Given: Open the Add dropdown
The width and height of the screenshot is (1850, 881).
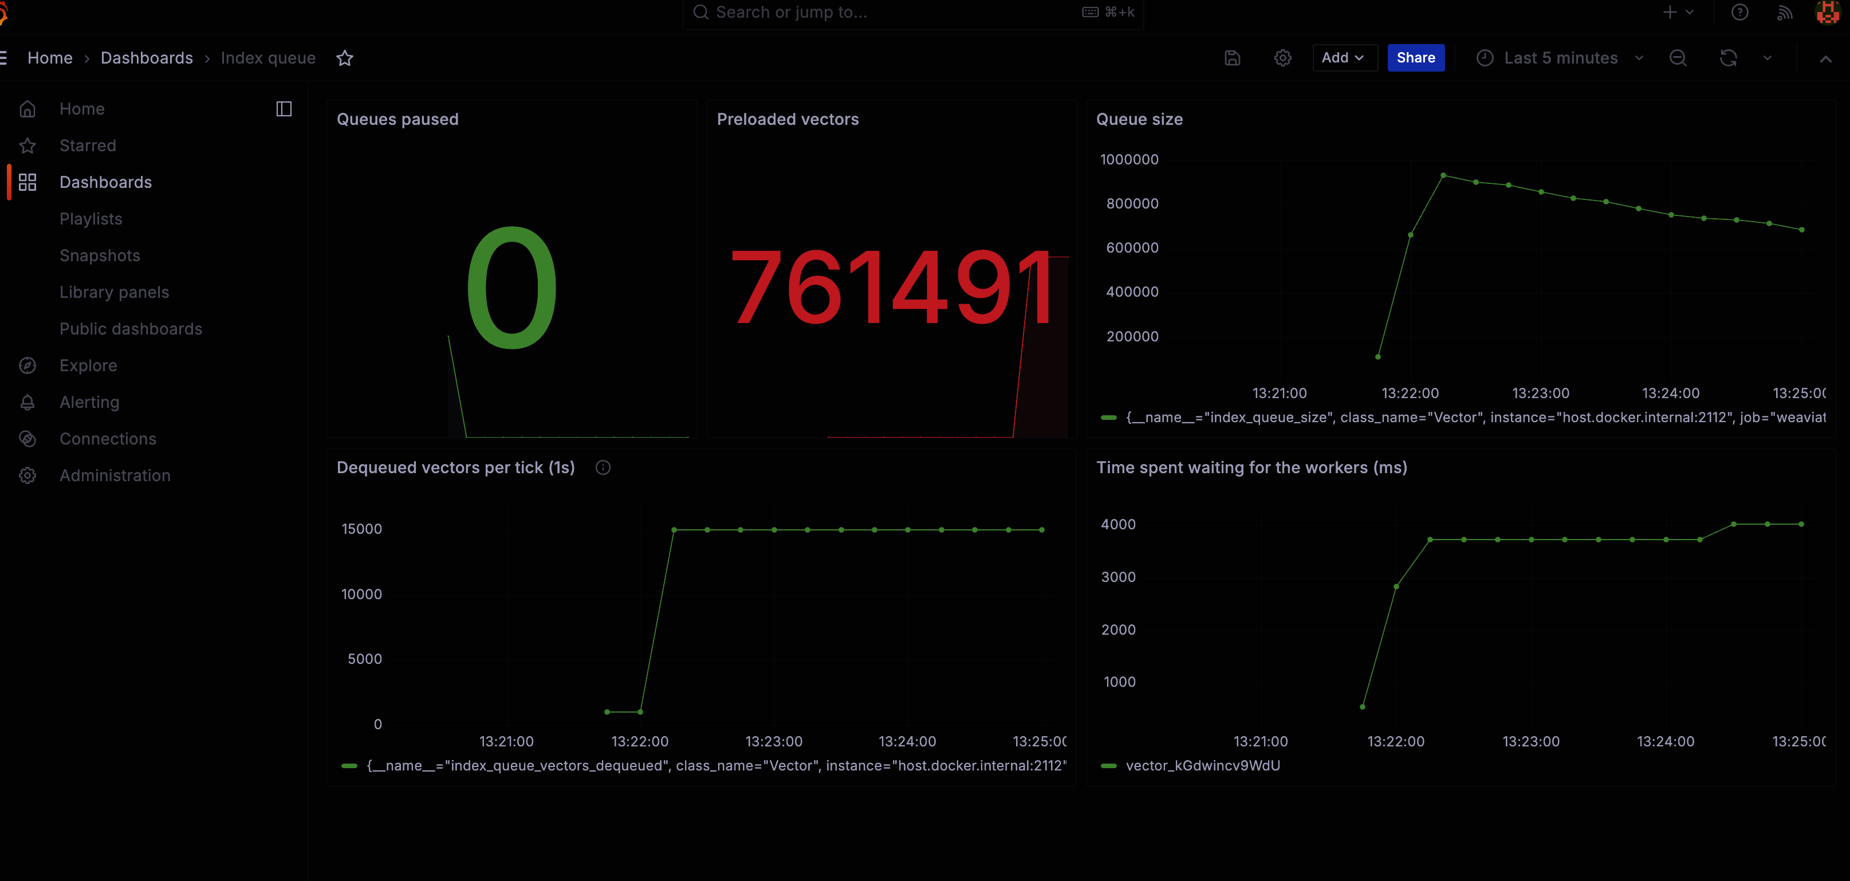Looking at the screenshot, I should point(1343,58).
